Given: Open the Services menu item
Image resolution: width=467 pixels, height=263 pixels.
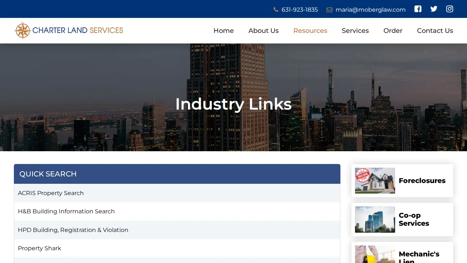Looking at the screenshot, I should 355,31.
